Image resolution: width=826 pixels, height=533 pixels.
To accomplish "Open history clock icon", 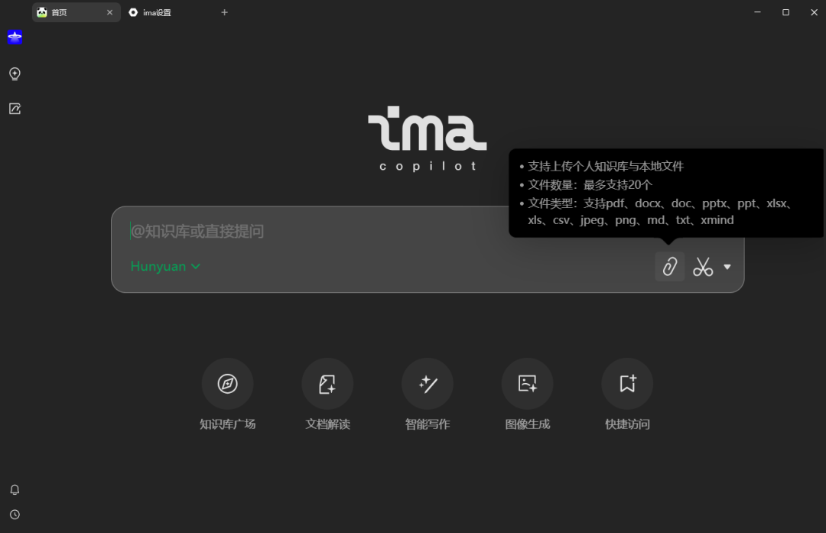I will click(15, 515).
